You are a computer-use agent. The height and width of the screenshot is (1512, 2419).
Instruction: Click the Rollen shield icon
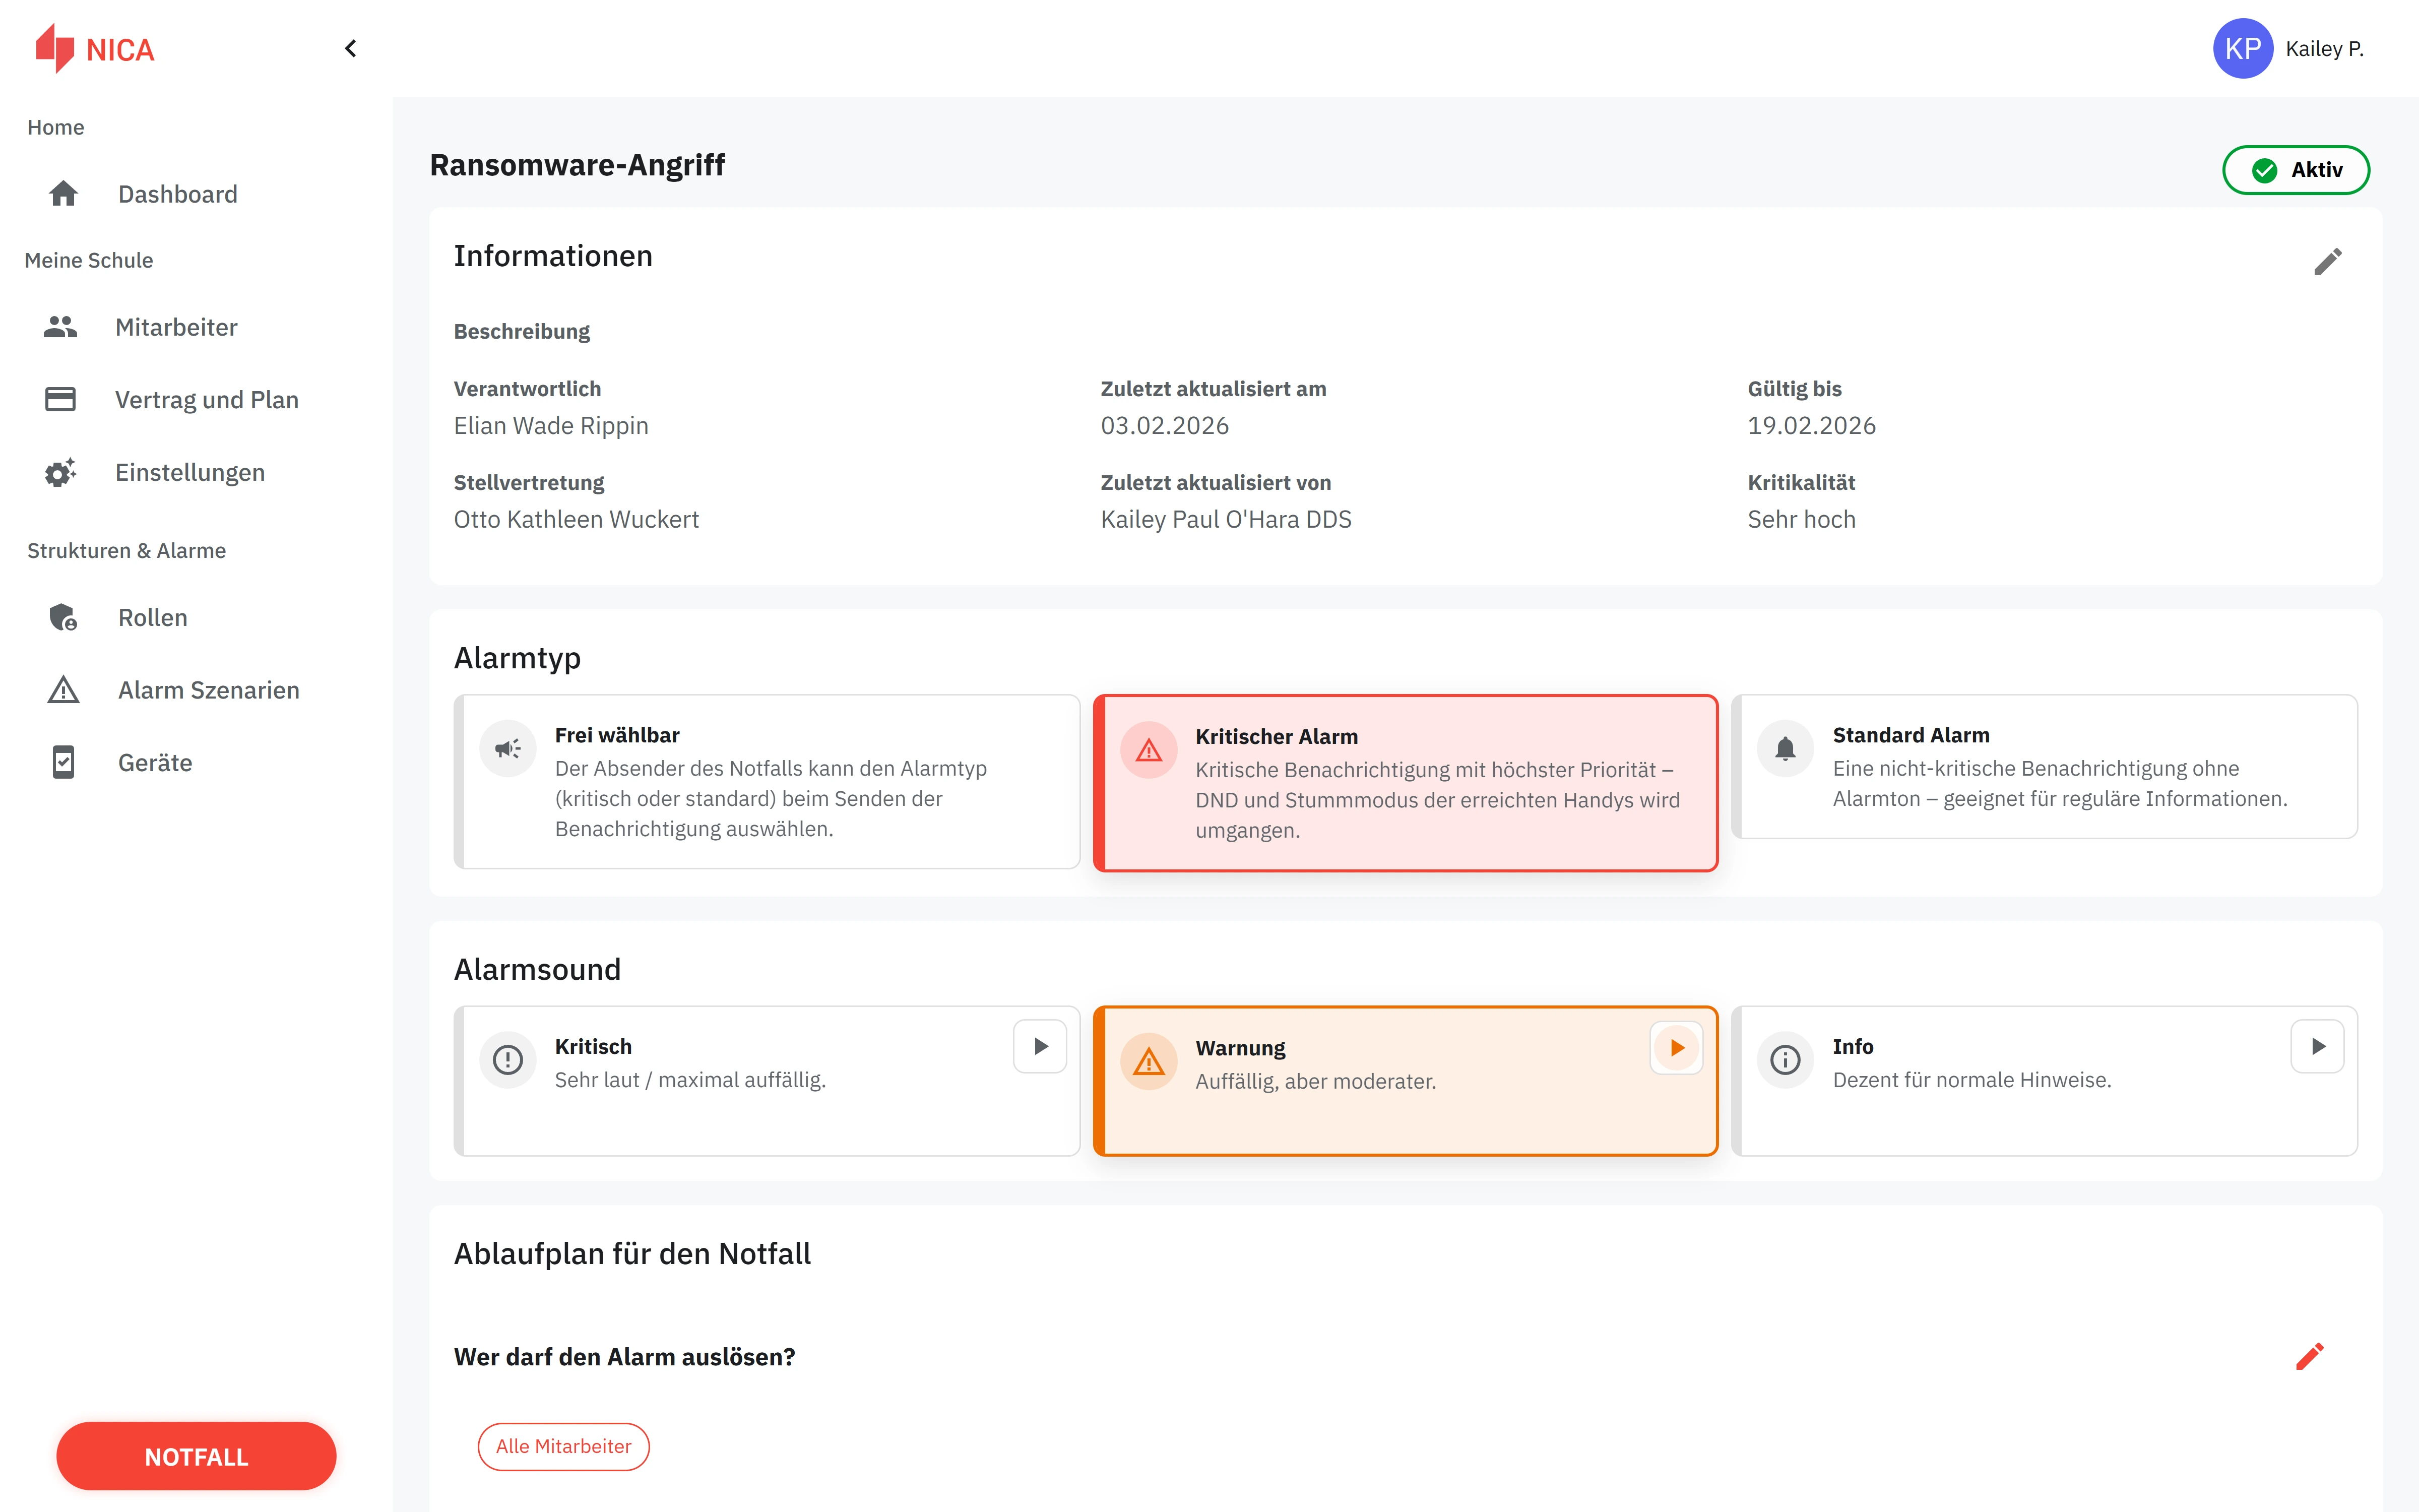63,617
